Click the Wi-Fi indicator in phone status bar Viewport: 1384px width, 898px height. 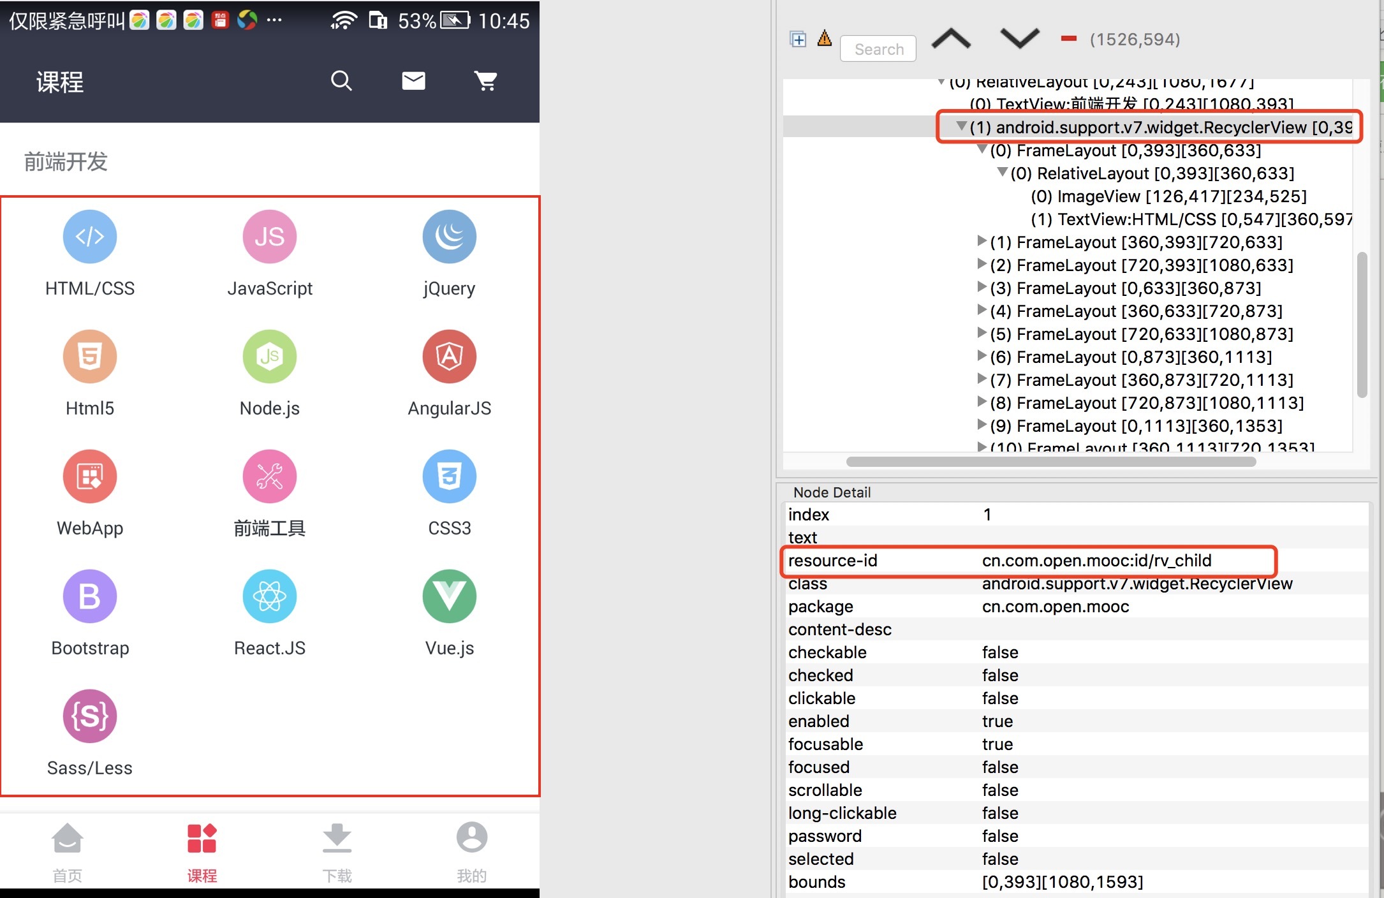(x=344, y=20)
